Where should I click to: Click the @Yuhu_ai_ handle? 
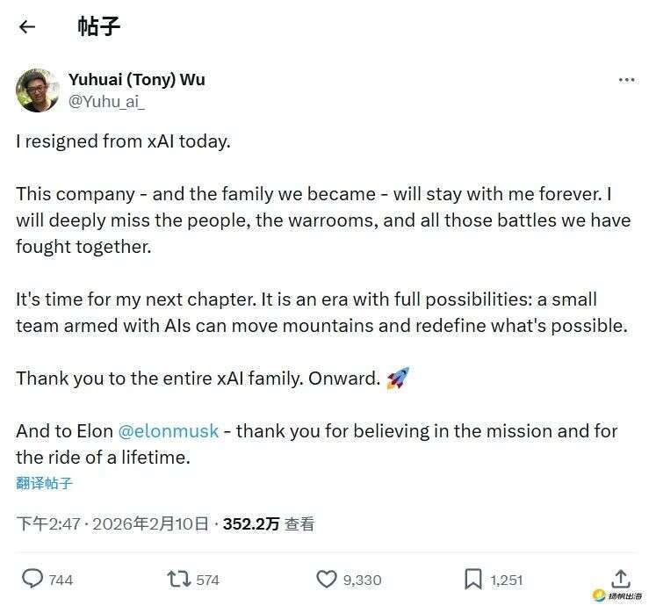(106, 101)
